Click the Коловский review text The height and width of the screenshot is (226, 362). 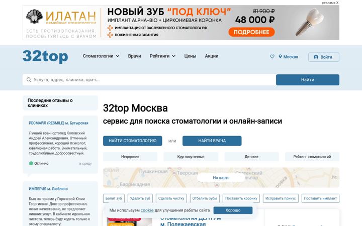tap(58, 143)
